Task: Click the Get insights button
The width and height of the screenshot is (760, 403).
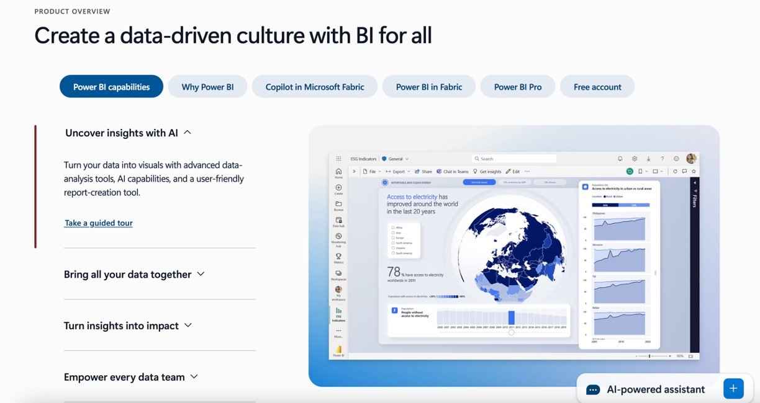Action: coord(487,171)
